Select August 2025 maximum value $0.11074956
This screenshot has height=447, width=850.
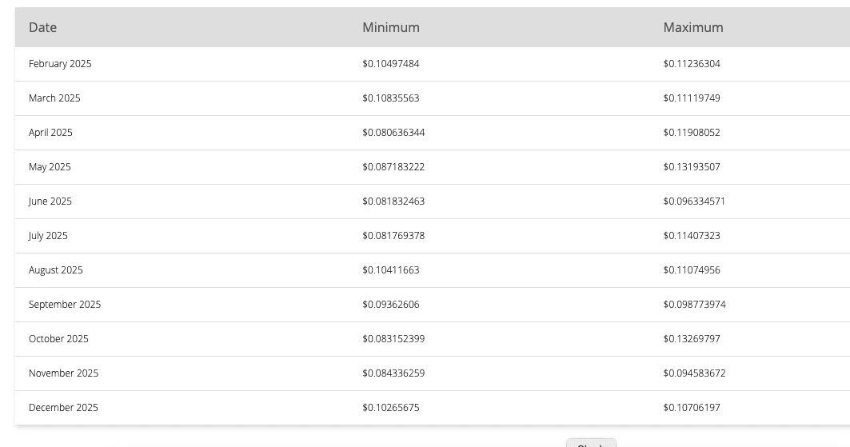[x=692, y=270]
